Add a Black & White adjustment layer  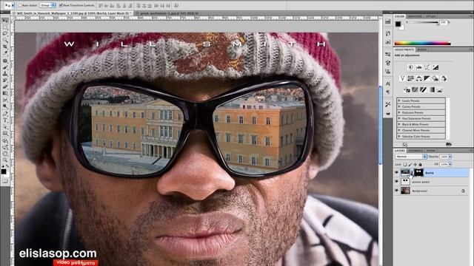tap(427, 78)
